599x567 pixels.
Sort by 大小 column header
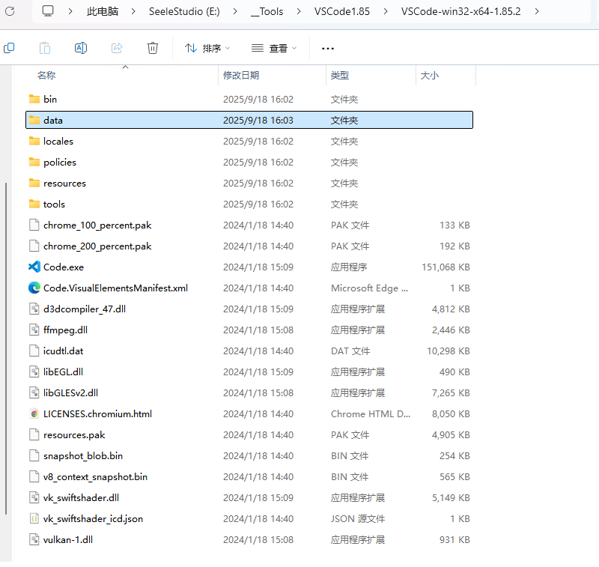(x=430, y=76)
